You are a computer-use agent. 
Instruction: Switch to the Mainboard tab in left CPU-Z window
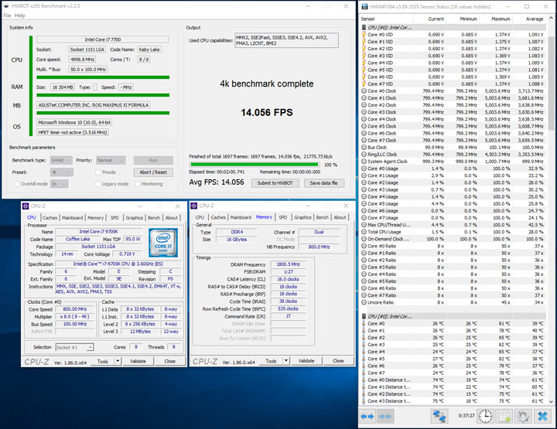[73, 217]
